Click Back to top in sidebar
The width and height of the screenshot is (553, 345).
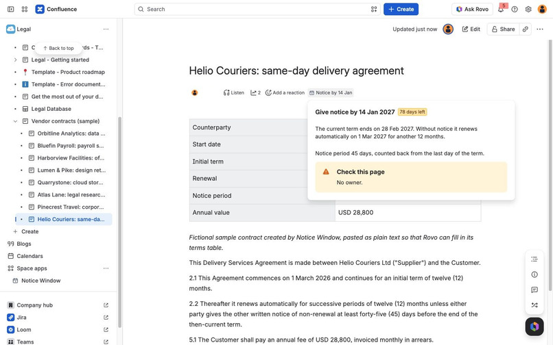click(x=58, y=48)
